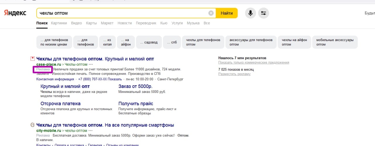This screenshot has height=146, width=375.
Task: Click the Реклама label of city-mobile.ru ad
Action: click(x=43, y=136)
